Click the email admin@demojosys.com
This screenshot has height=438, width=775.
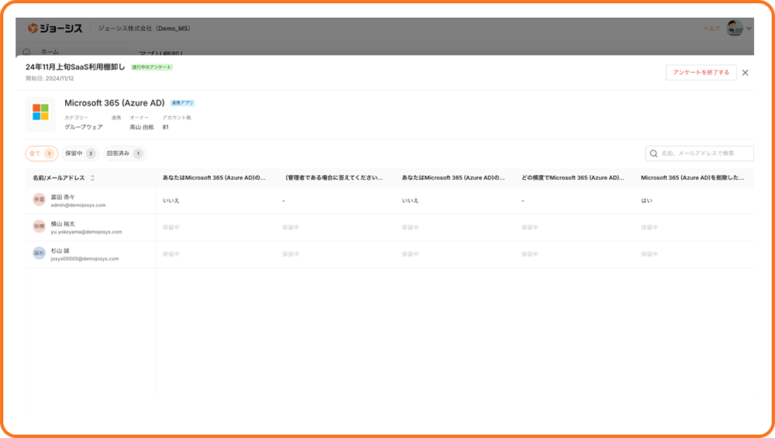[x=78, y=205]
